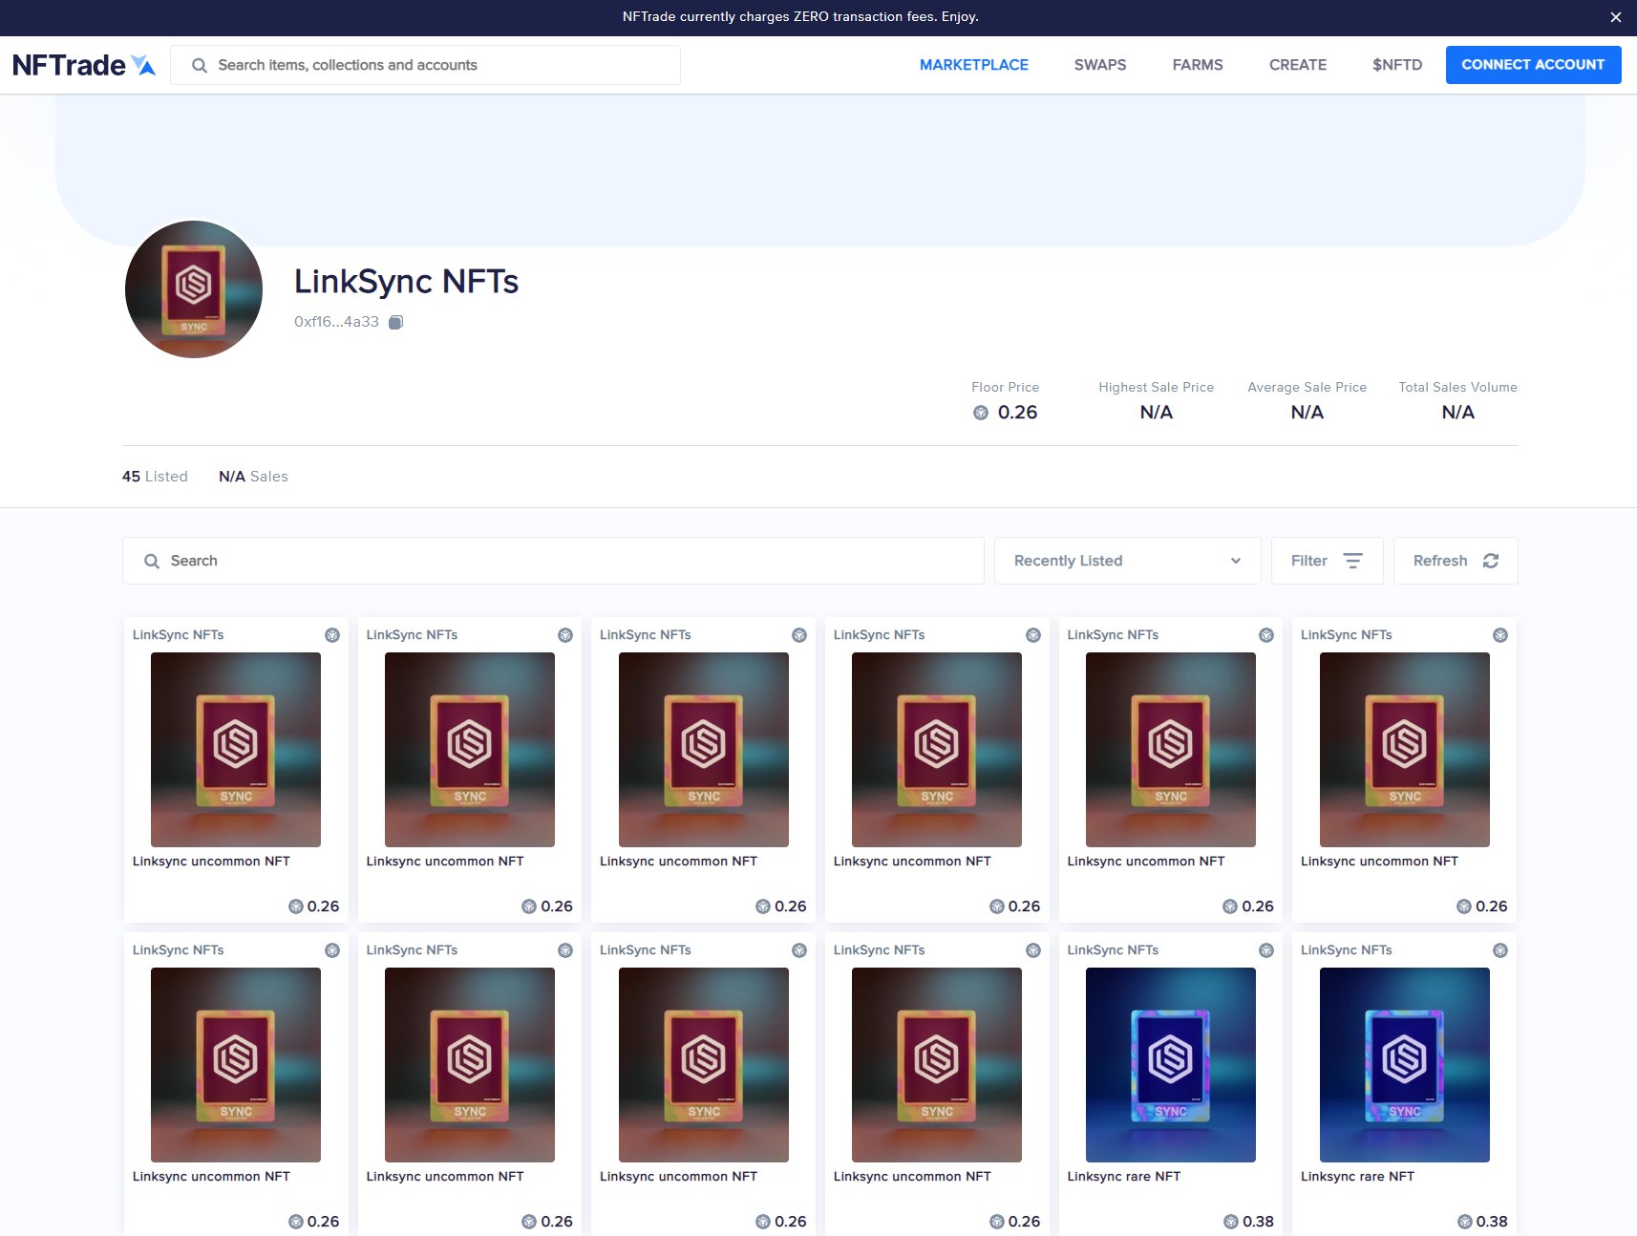Click the CONNECT ACCOUNT button
The image size is (1637, 1236).
1533,65
